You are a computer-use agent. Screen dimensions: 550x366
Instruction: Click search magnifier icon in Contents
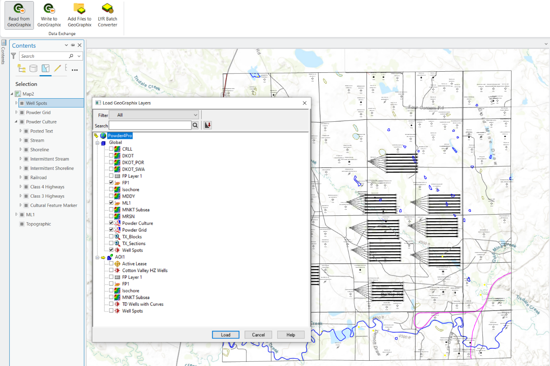tap(71, 56)
